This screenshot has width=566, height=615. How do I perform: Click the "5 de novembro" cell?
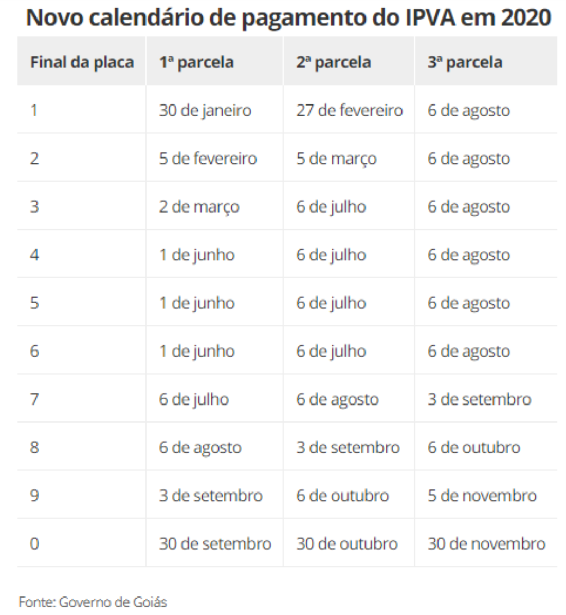pyautogui.click(x=482, y=496)
